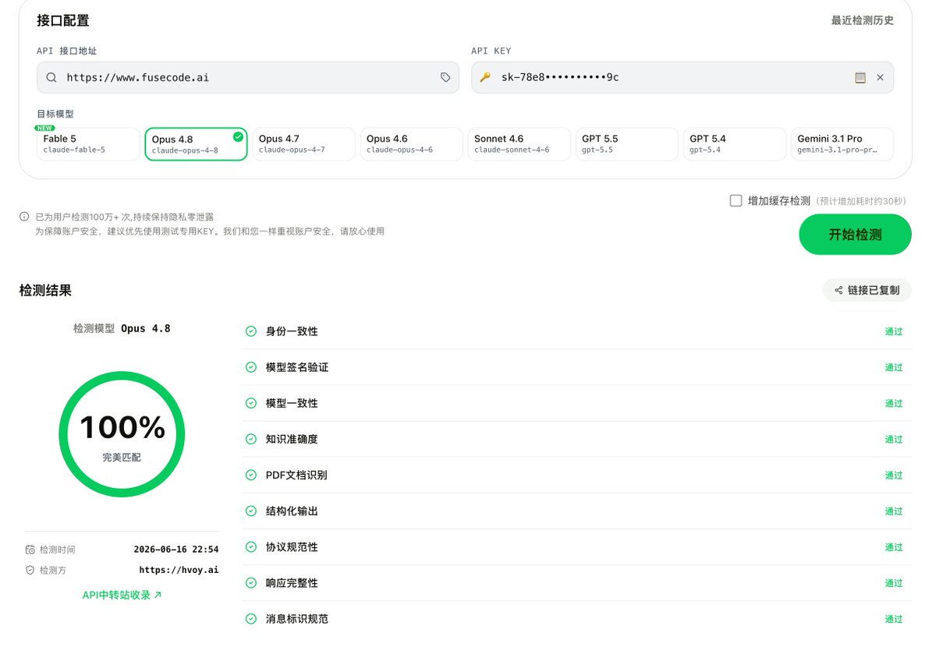Start detection with 开始检测 button
The image size is (936, 647).
point(855,235)
